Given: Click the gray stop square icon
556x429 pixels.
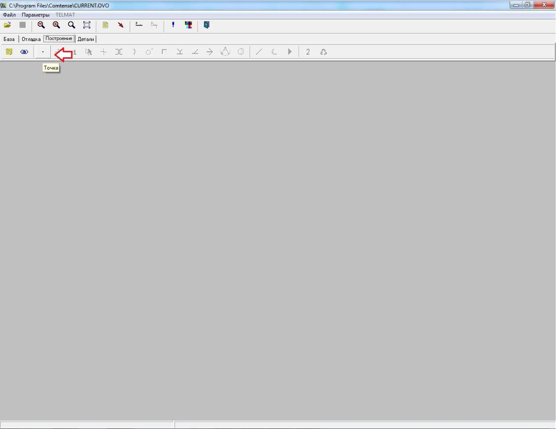Looking at the screenshot, I should [x=23, y=25].
